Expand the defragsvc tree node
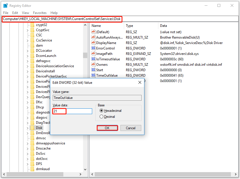 (28, 61)
